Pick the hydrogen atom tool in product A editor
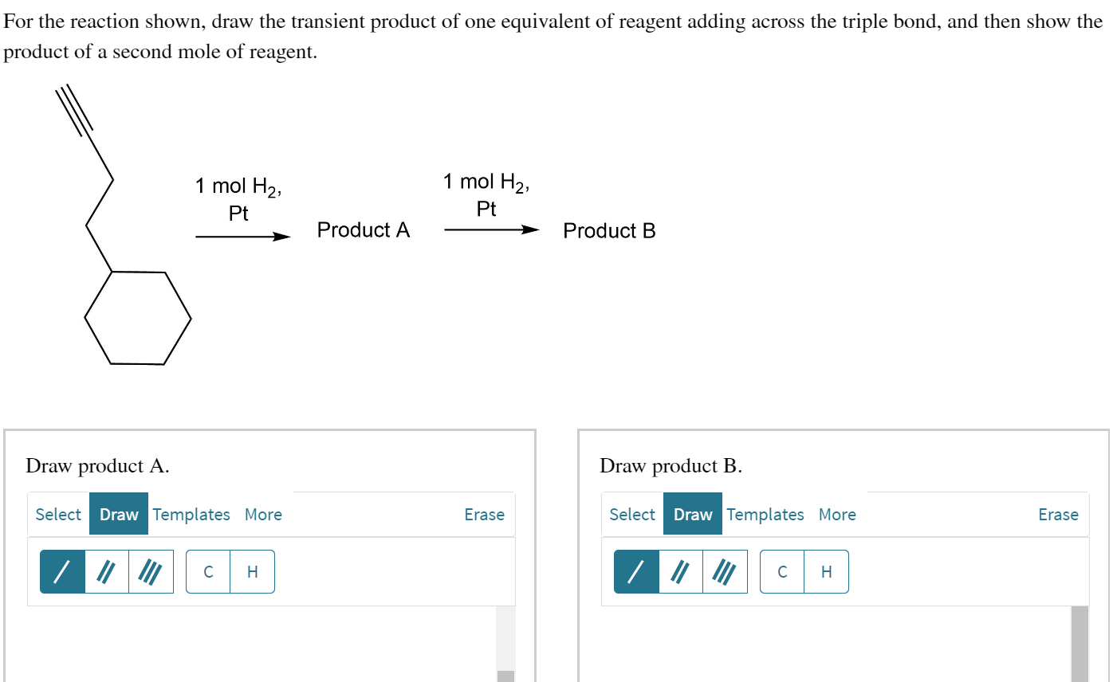Screen dimensions: 1113x682 tap(252, 571)
